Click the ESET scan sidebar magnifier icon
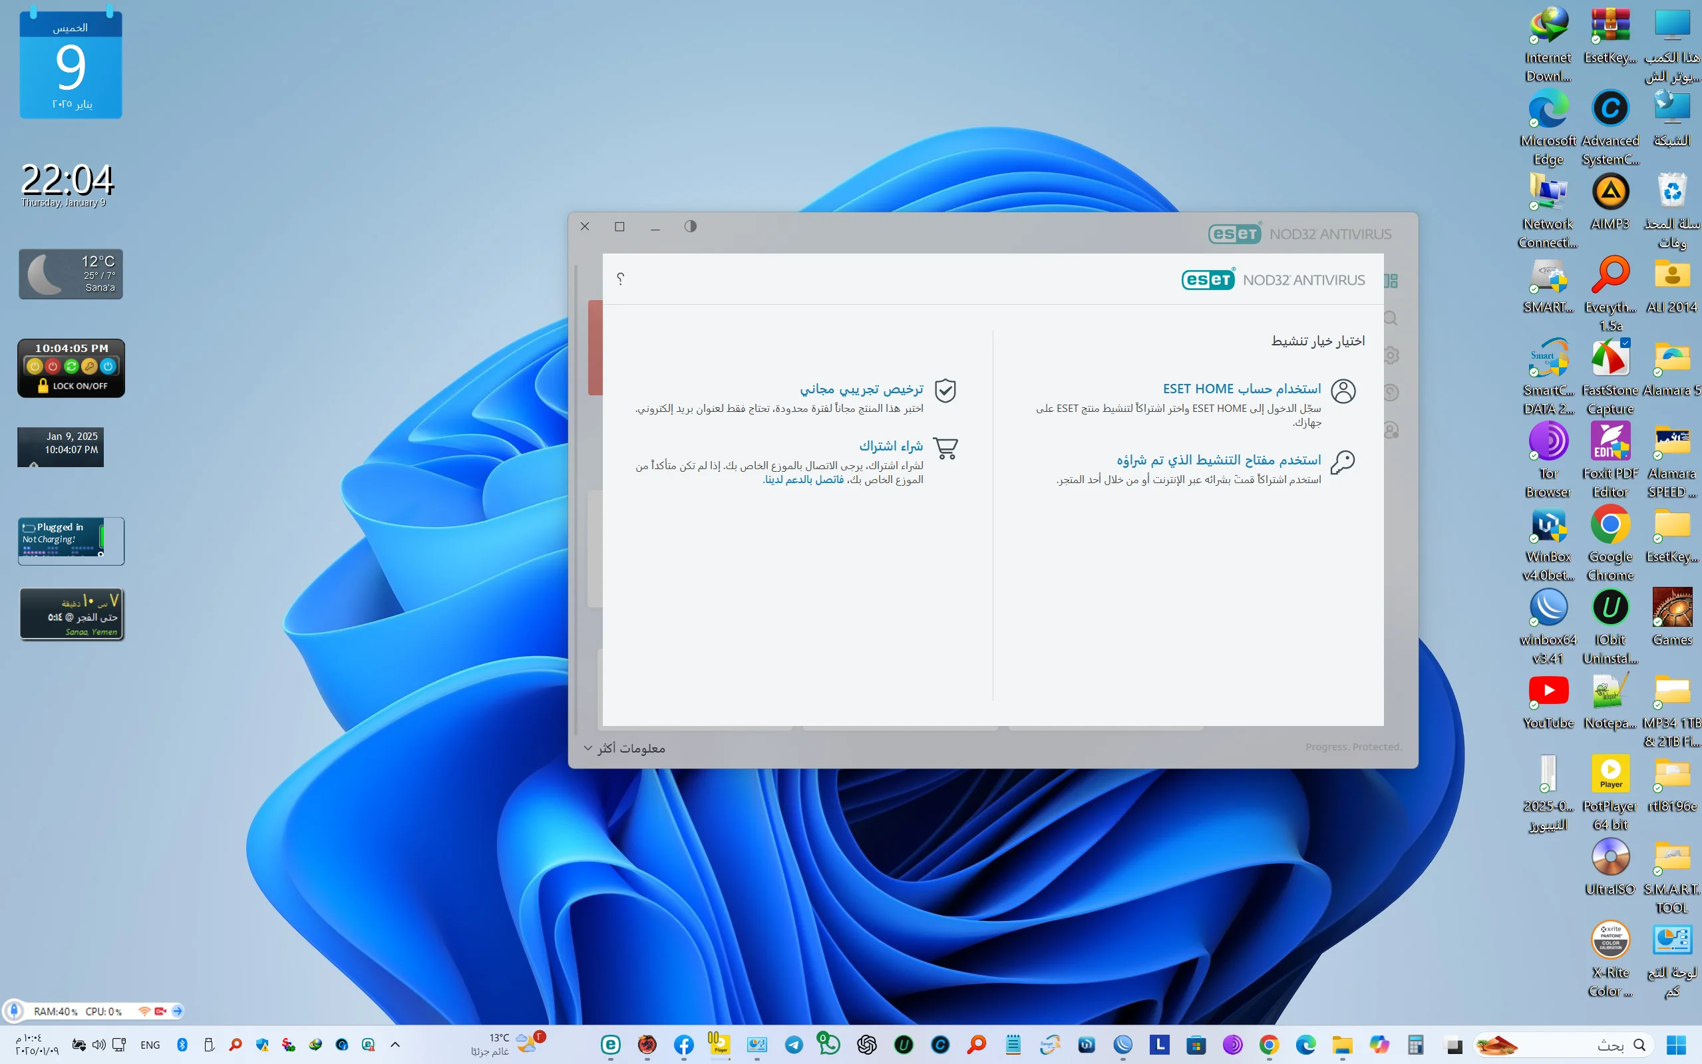The width and height of the screenshot is (1702, 1064). click(x=1391, y=318)
